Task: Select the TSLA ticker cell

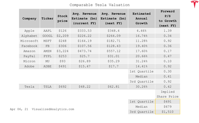Action: 47,87
